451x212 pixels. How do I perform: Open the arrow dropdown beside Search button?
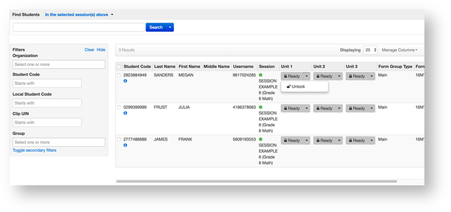(170, 27)
